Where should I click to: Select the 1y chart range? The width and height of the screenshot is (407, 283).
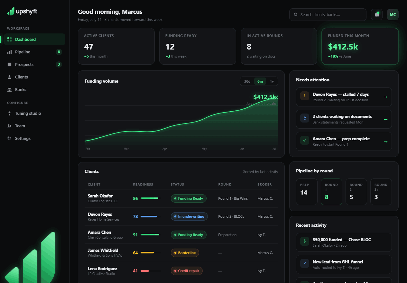coord(272,81)
